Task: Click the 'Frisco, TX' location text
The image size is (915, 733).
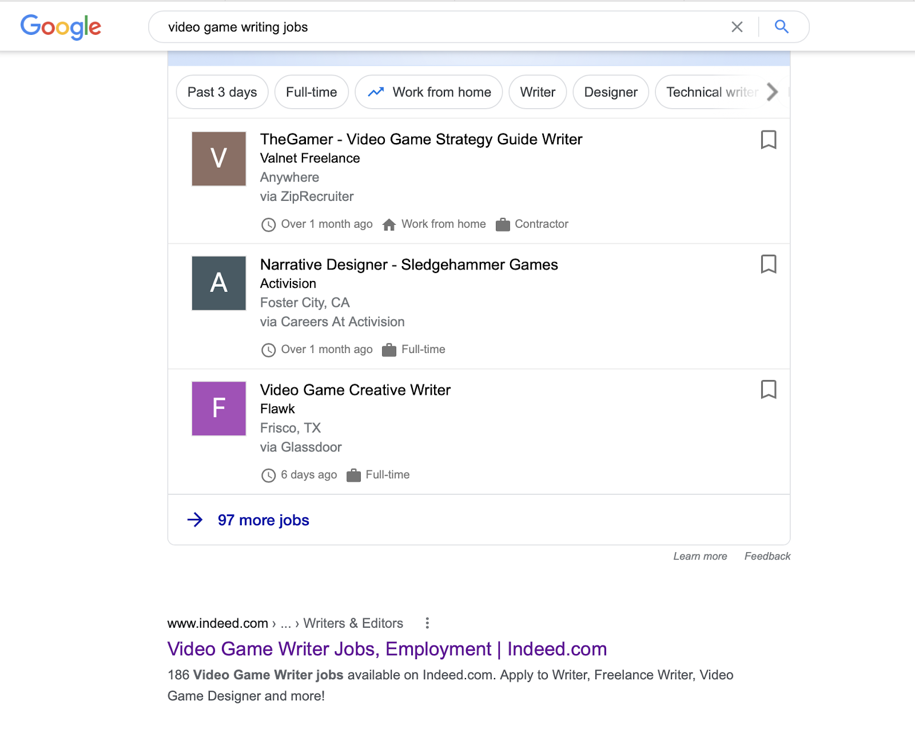Action: [291, 428]
